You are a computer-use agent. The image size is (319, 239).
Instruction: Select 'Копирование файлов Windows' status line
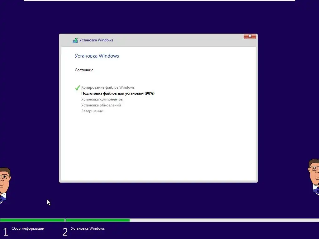(x=108, y=87)
